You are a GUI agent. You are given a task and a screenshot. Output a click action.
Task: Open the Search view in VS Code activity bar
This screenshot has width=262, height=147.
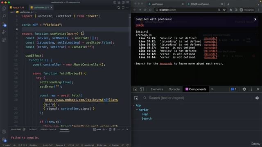pyautogui.click(x=4, y=16)
